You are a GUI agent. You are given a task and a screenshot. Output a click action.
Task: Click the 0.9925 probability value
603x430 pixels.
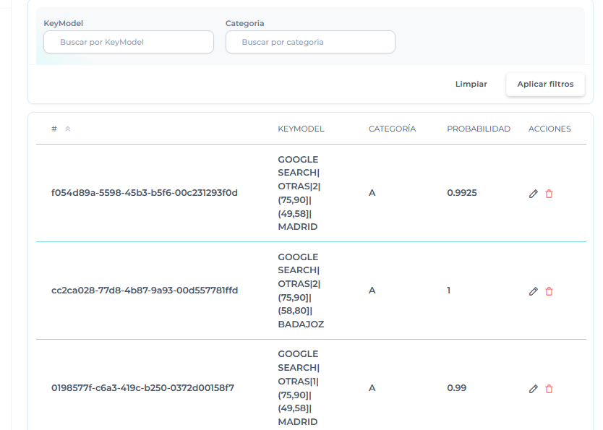pyautogui.click(x=461, y=193)
